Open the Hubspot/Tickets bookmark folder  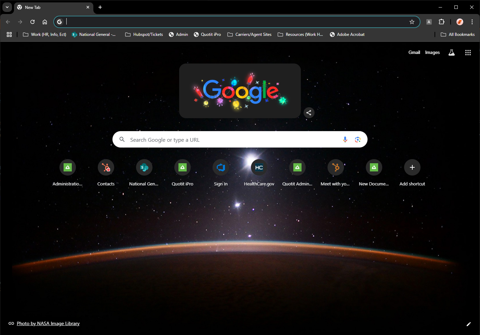(x=144, y=34)
